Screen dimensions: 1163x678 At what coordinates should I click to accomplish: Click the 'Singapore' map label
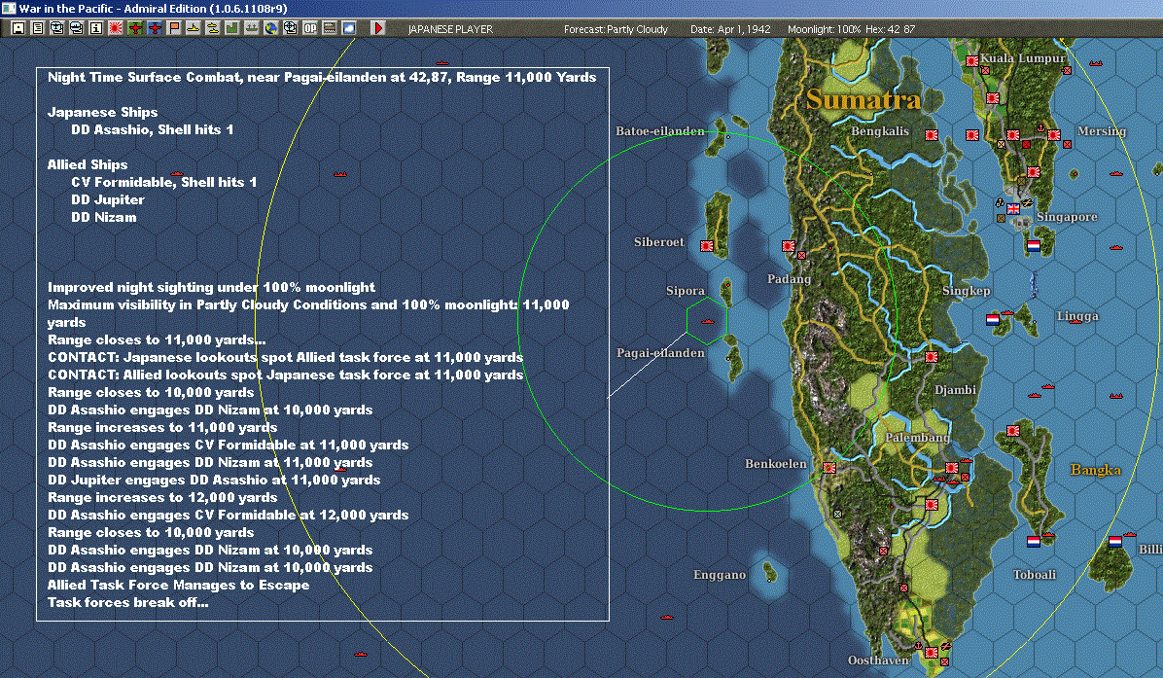[x=1067, y=217]
